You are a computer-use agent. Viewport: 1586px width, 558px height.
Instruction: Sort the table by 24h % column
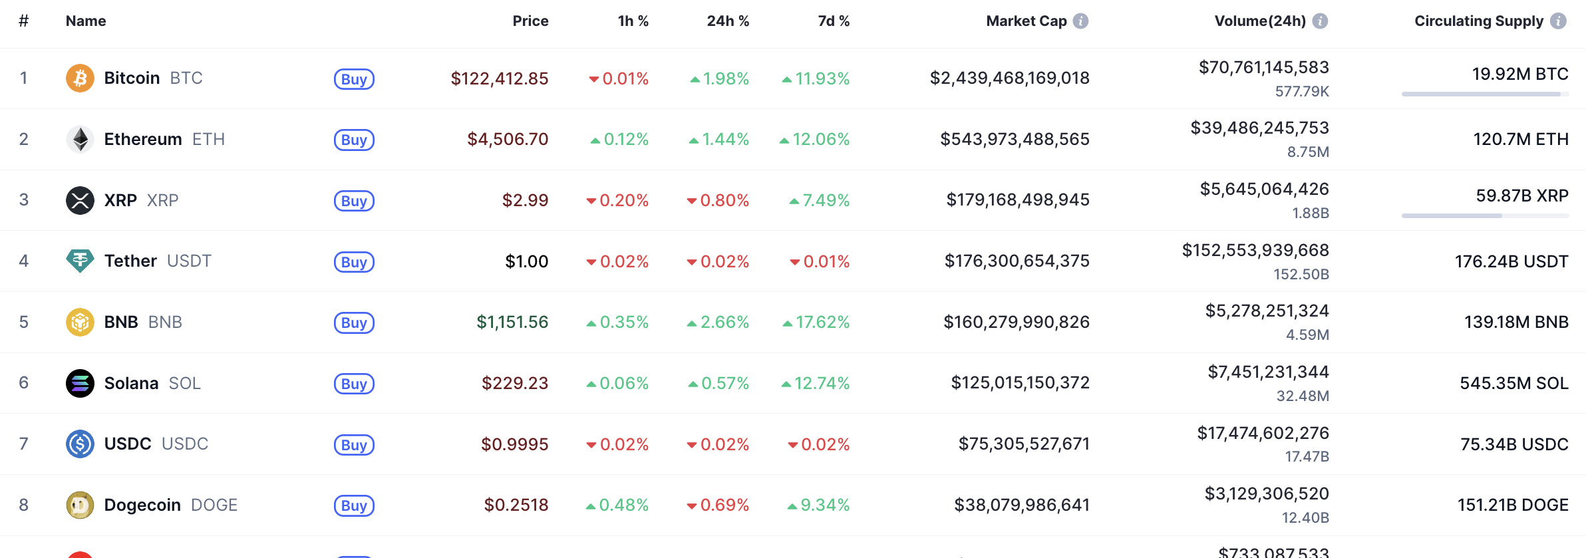727,21
